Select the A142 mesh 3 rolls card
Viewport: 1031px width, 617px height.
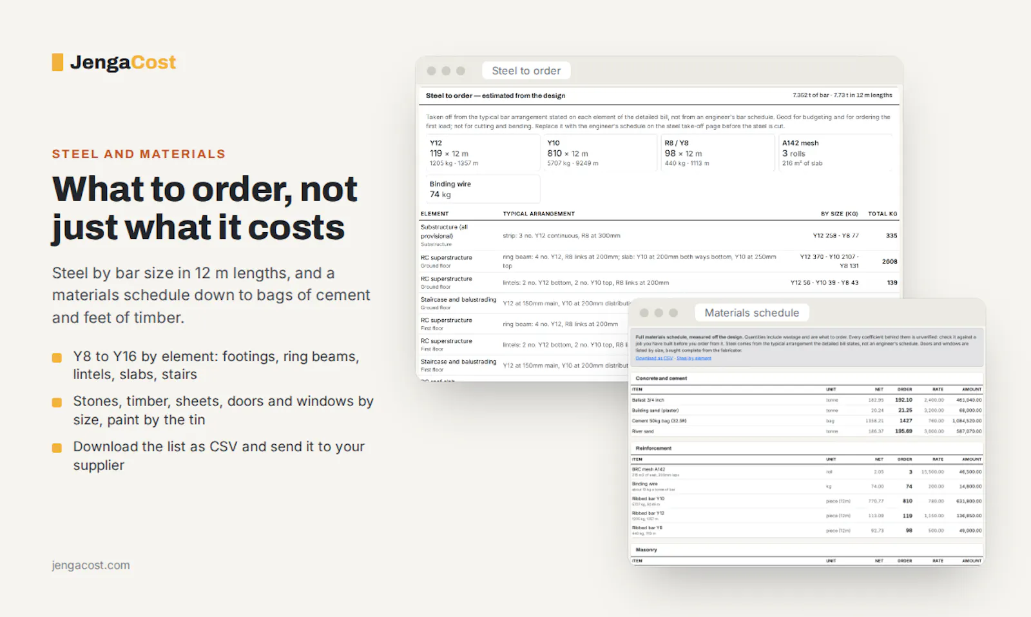point(834,153)
